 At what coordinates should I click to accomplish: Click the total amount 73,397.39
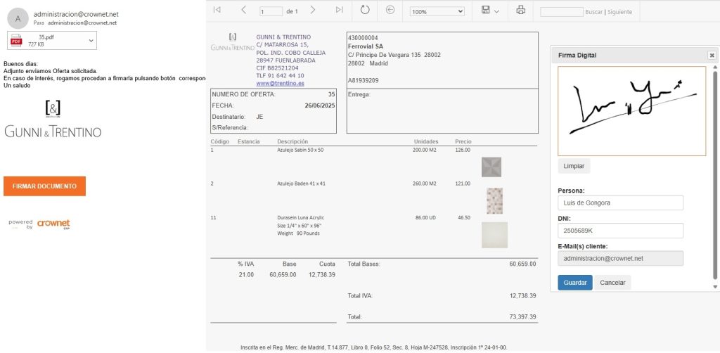coord(522,316)
